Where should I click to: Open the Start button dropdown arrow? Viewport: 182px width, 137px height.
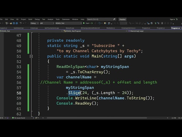tap(90, 23)
